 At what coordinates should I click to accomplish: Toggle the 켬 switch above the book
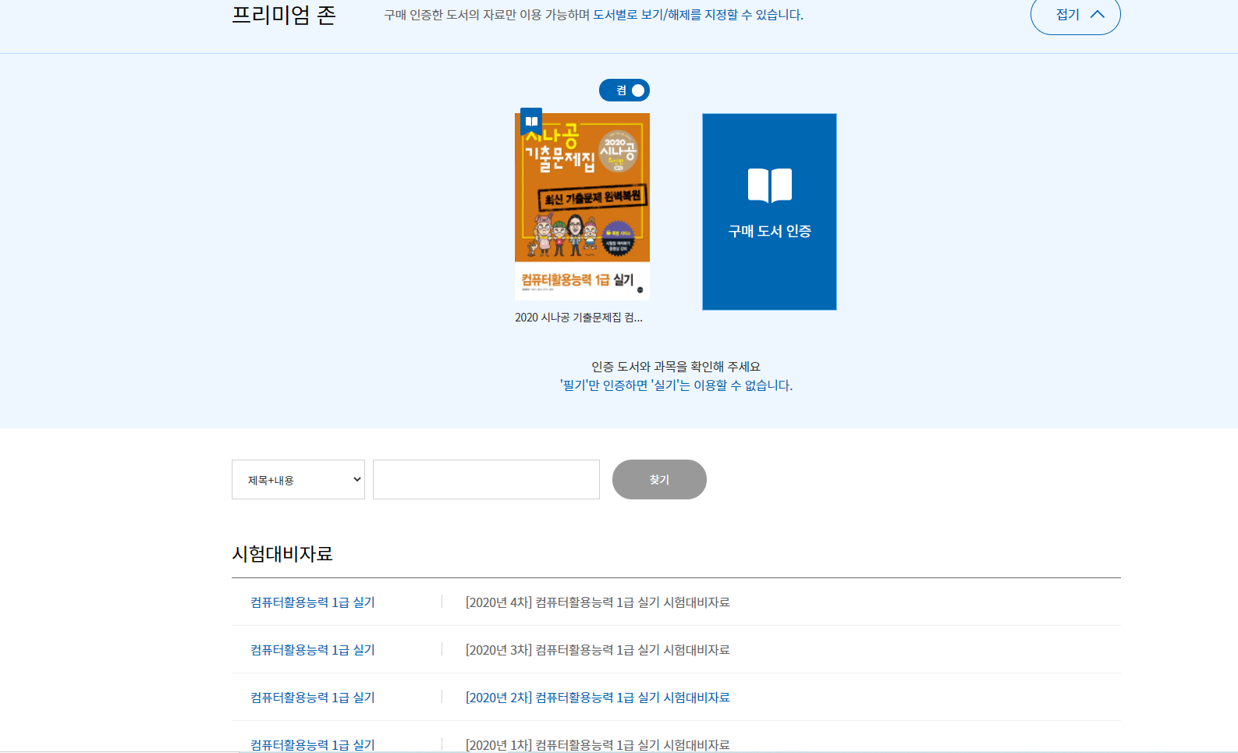[x=624, y=91]
